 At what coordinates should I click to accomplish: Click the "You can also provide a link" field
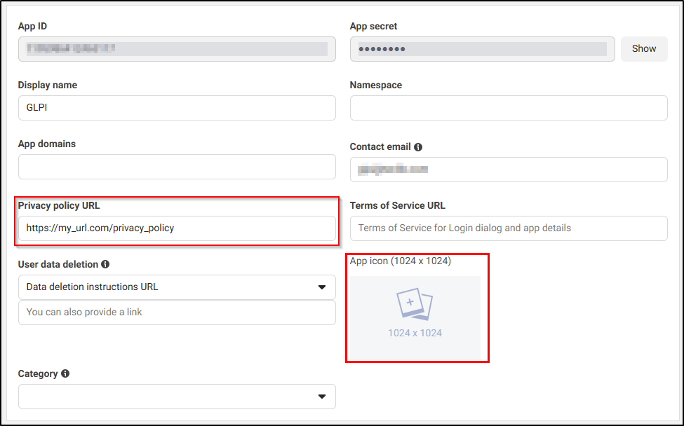[177, 312]
